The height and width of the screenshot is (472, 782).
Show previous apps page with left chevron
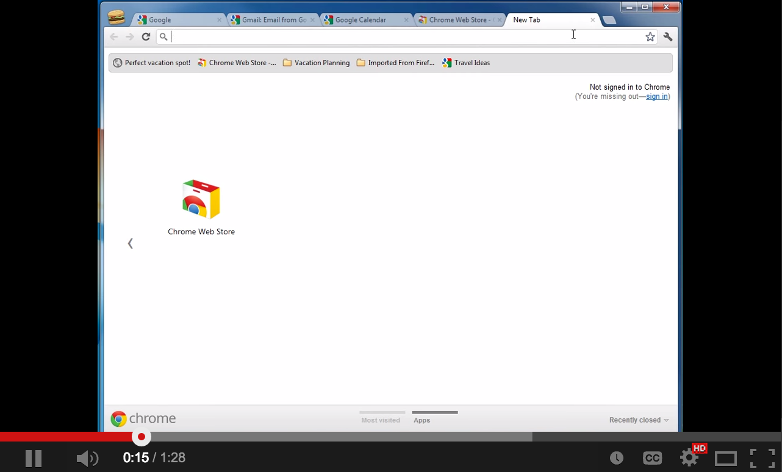coord(130,243)
